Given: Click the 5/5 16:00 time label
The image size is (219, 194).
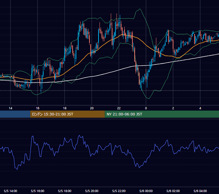Looking at the screenshot, I should click(38, 191).
